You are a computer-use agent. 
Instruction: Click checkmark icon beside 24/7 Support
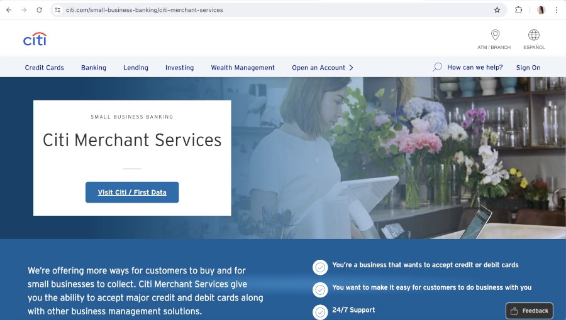pyautogui.click(x=320, y=312)
